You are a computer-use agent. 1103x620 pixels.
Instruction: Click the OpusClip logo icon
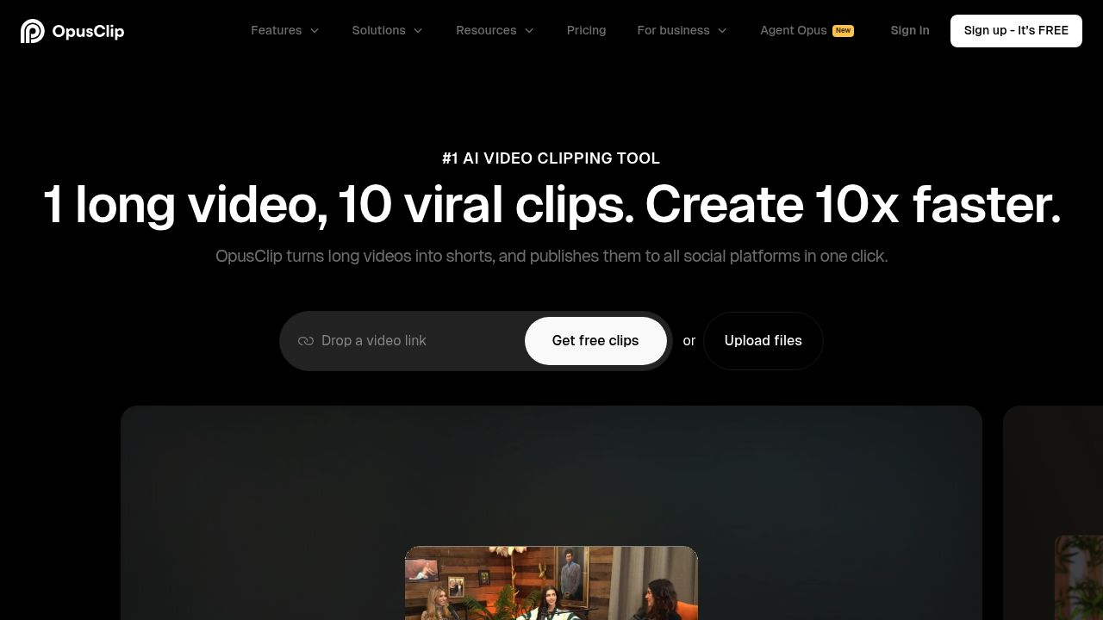[x=32, y=30]
